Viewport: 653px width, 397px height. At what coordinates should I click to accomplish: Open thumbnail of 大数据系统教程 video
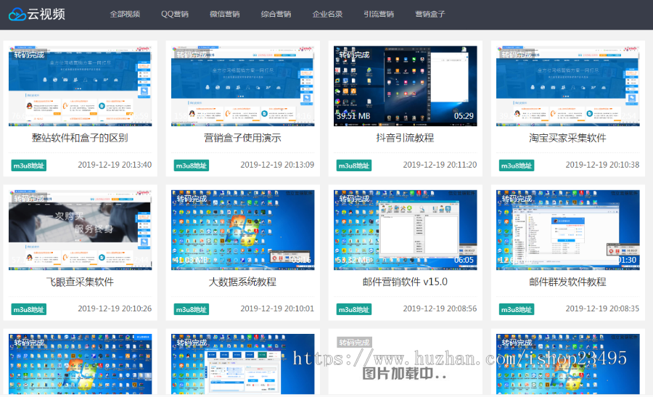pos(243,230)
